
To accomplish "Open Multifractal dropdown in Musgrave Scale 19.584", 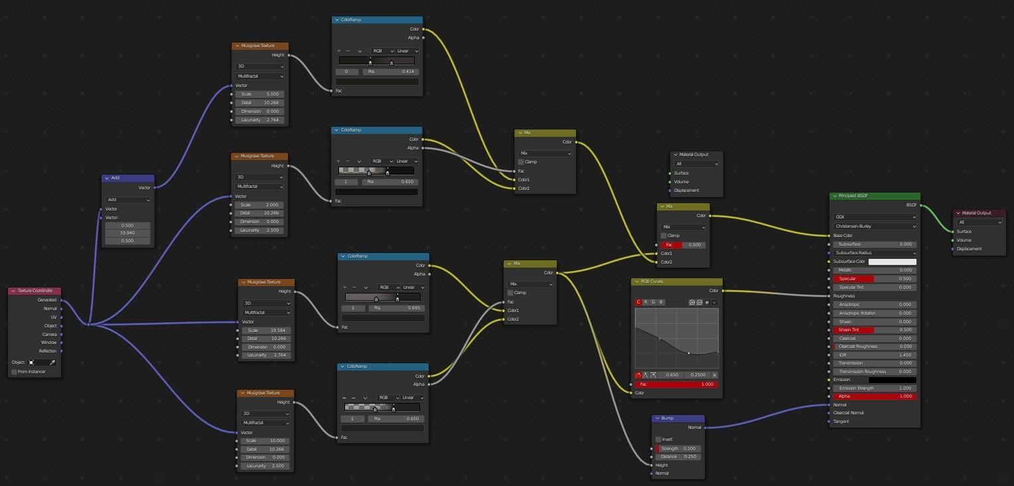I will click(x=267, y=313).
